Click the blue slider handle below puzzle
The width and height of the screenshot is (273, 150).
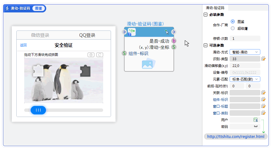[x=38, y=110]
